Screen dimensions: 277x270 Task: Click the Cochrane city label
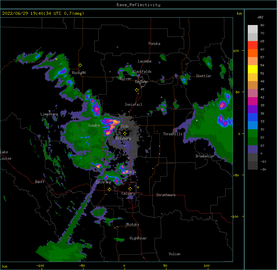click(x=103, y=182)
